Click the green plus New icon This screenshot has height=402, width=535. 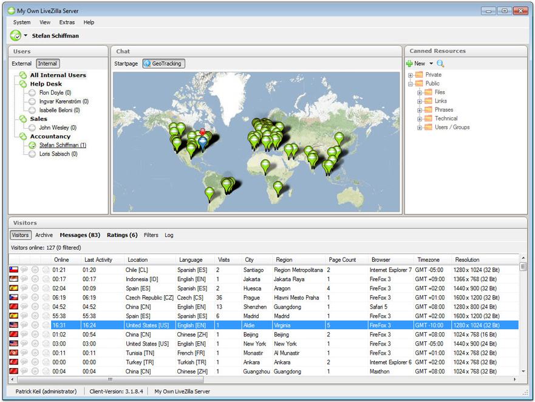(410, 64)
